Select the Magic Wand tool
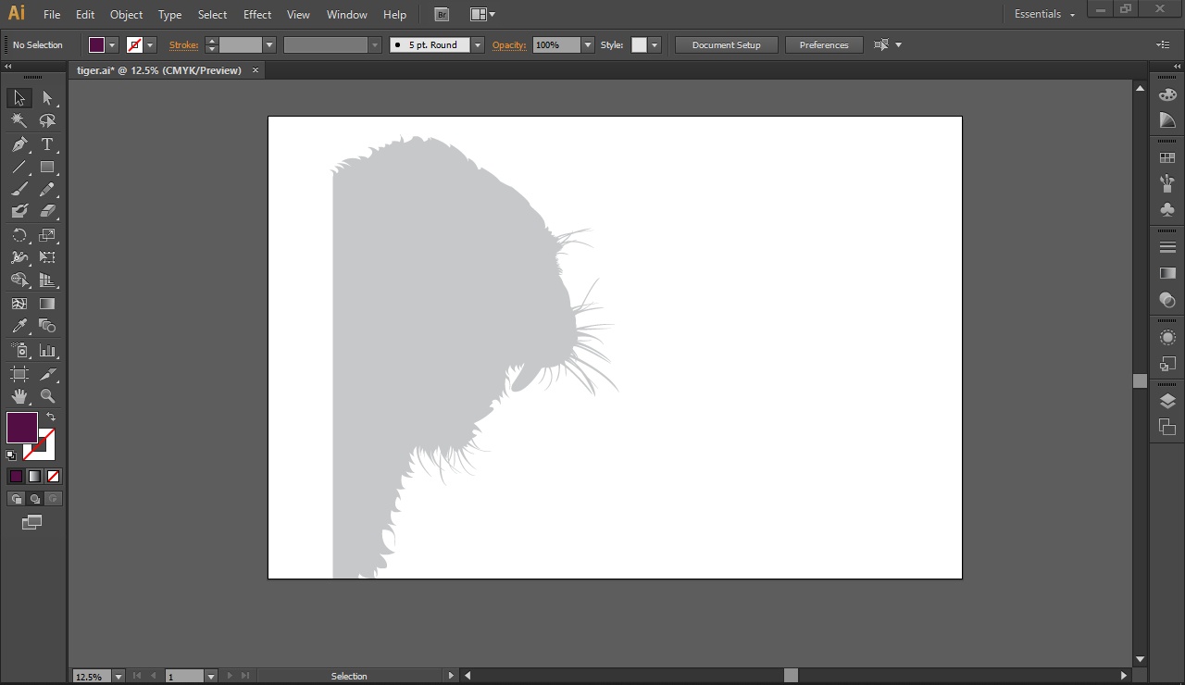The height and width of the screenshot is (685, 1185). coord(19,120)
